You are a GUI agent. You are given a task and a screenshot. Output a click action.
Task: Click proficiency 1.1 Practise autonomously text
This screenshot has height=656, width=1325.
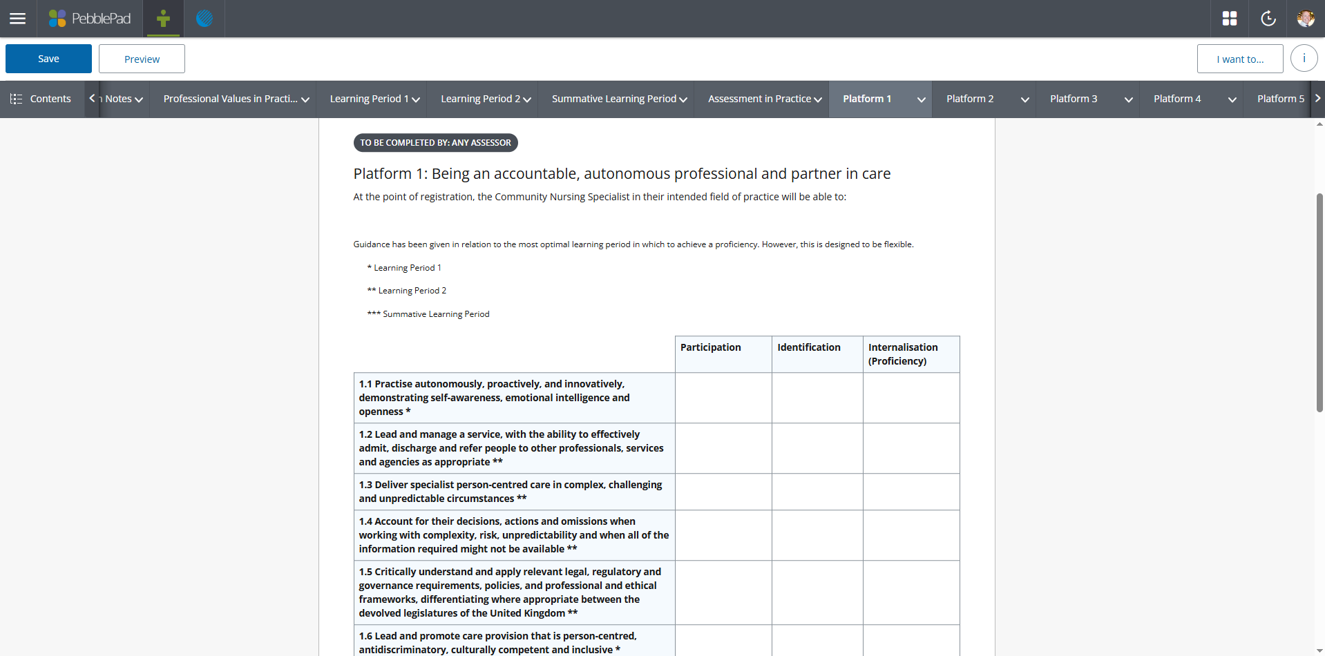494,398
